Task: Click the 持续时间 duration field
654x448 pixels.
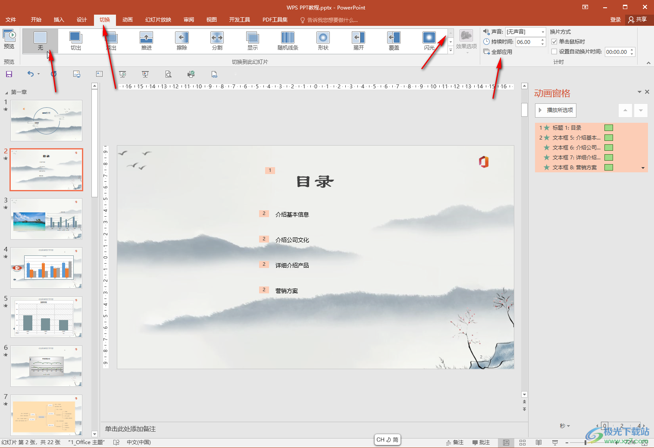Action: (x=528, y=42)
